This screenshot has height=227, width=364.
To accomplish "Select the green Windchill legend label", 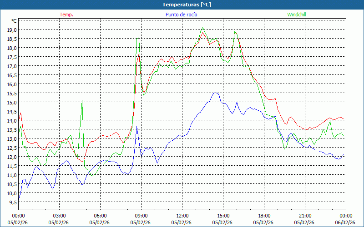I will [297, 15].
